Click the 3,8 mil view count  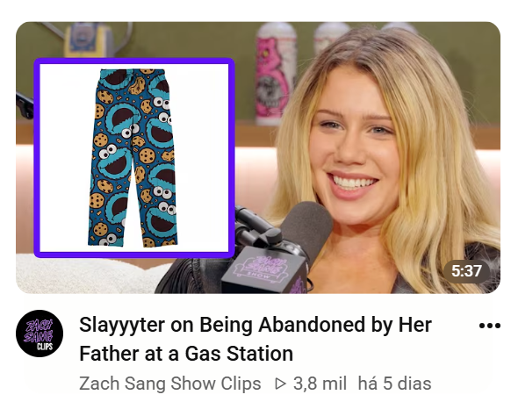pos(320,384)
